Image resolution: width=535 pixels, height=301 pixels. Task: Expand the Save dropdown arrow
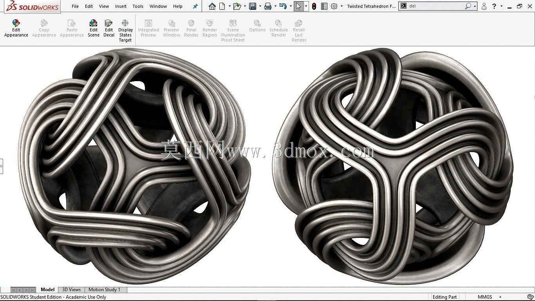tap(260, 6)
